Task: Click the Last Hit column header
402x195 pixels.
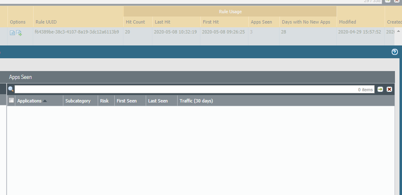Action: click(176, 22)
